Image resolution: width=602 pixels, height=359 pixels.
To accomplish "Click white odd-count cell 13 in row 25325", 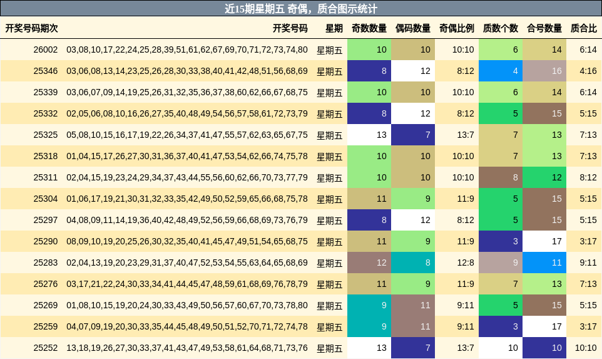I will coord(369,135).
